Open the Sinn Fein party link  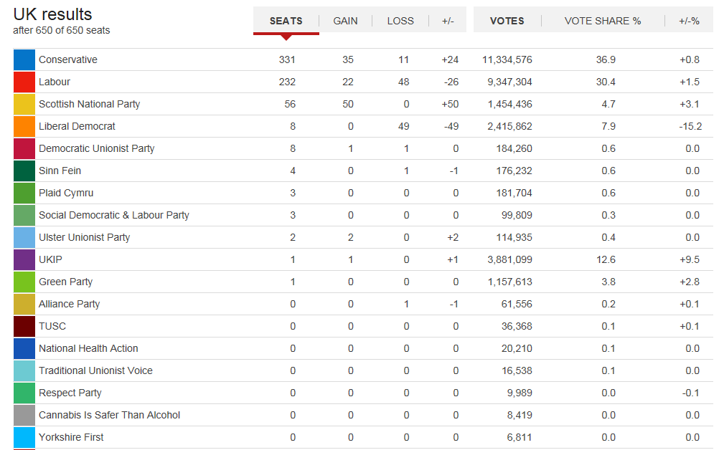pyautogui.click(x=60, y=171)
